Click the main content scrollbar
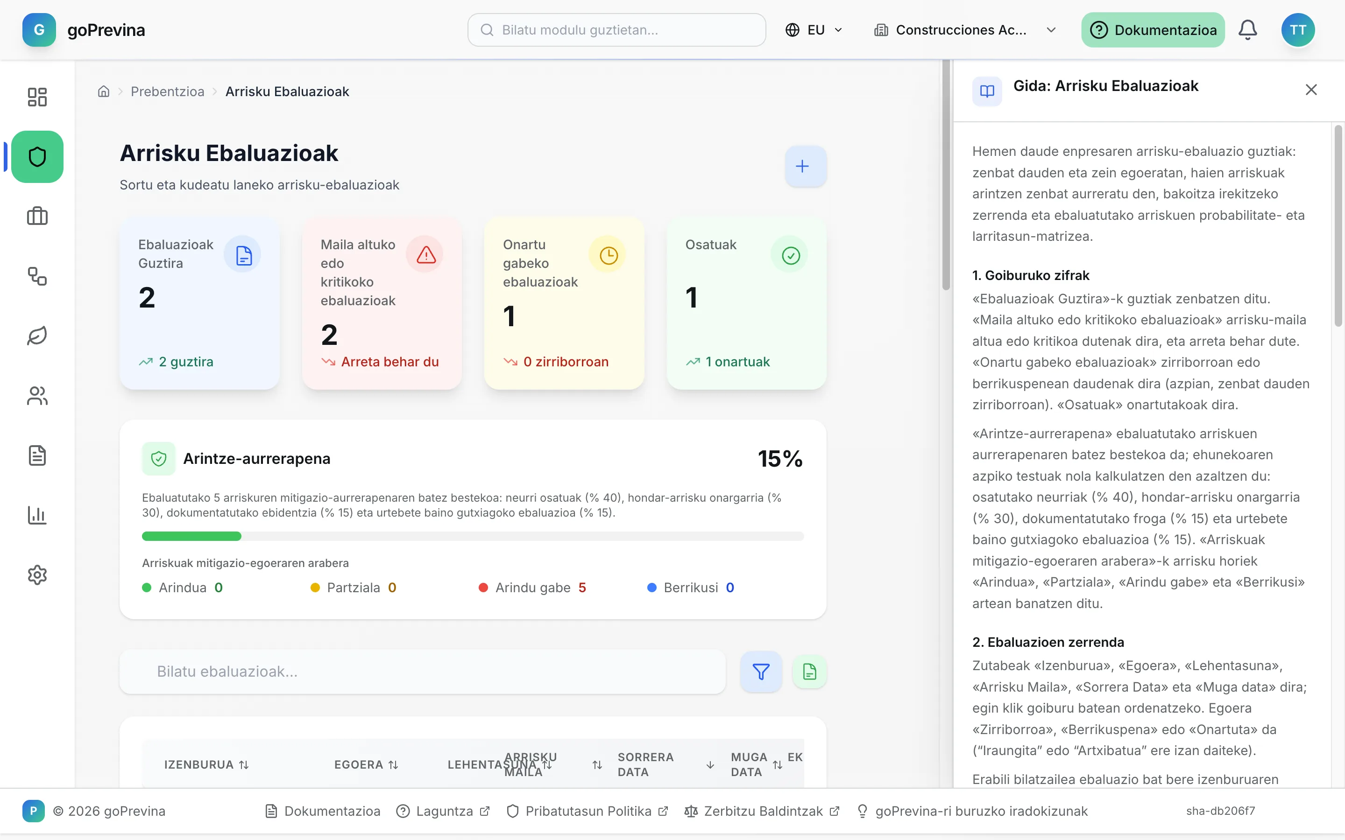This screenshot has width=1345, height=840. (946, 175)
